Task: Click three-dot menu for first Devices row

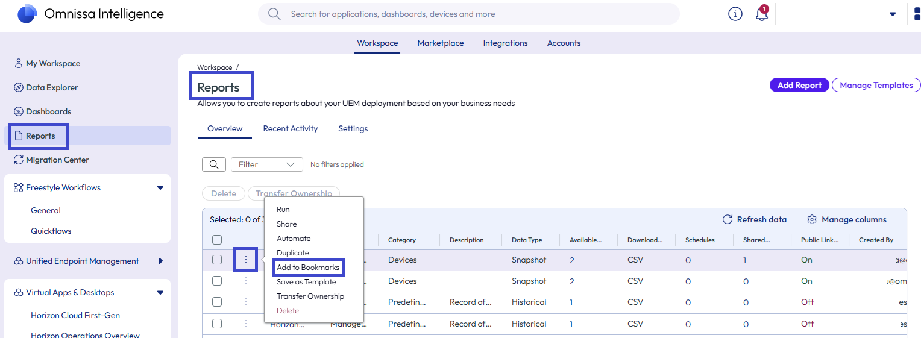Action: [246, 260]
